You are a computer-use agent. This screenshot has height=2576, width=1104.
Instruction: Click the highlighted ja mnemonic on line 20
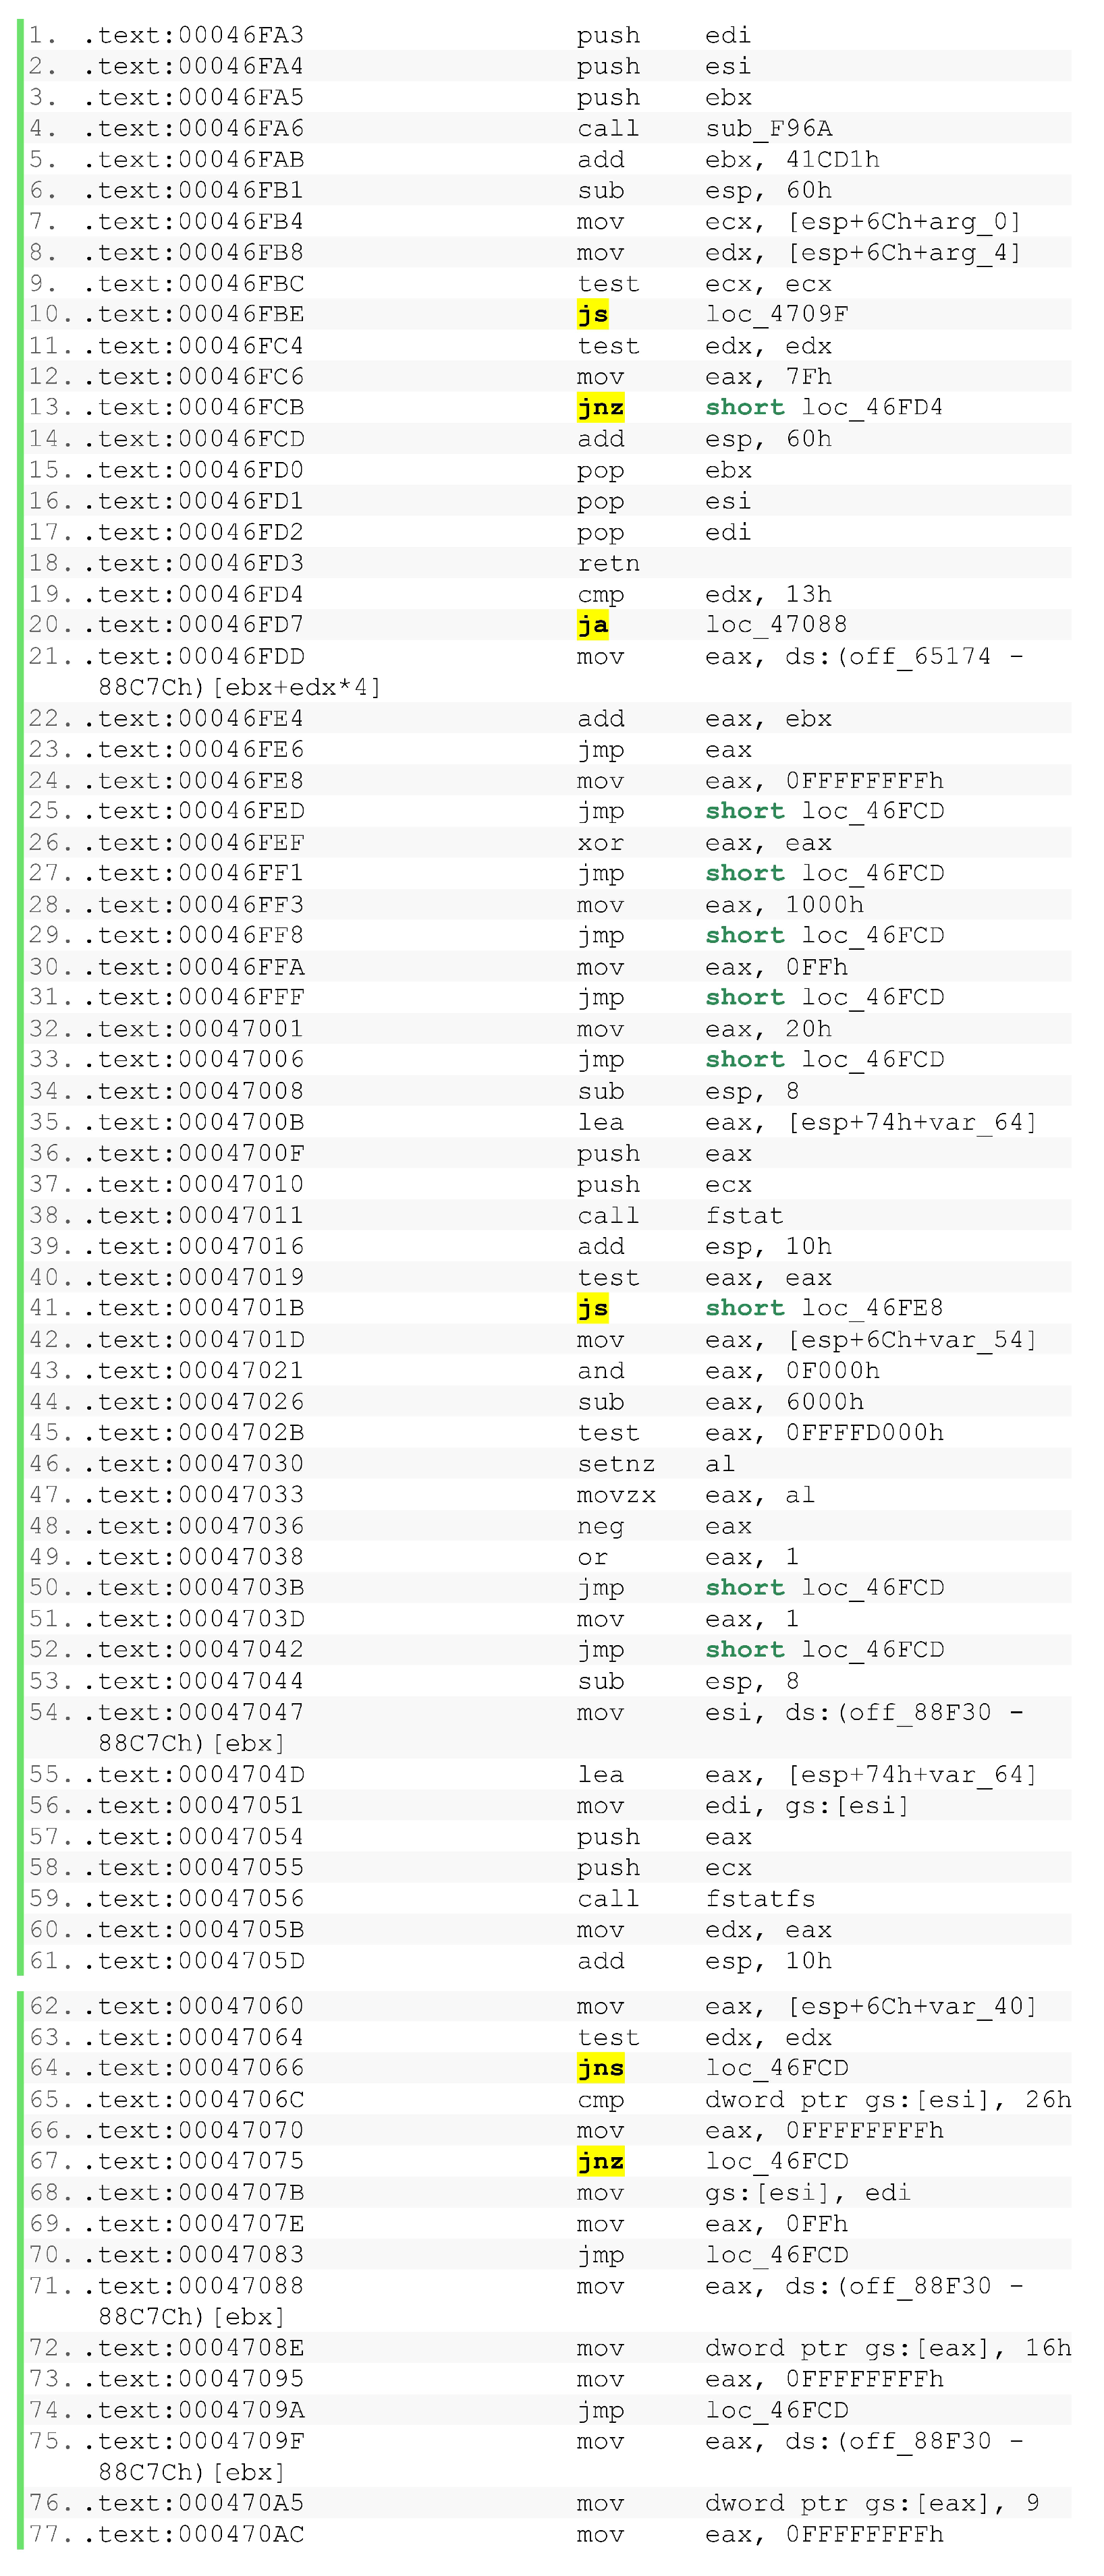coord(593,625)
